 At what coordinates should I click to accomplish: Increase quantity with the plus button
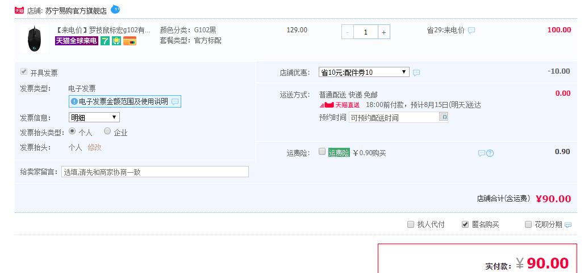[384, 32]
